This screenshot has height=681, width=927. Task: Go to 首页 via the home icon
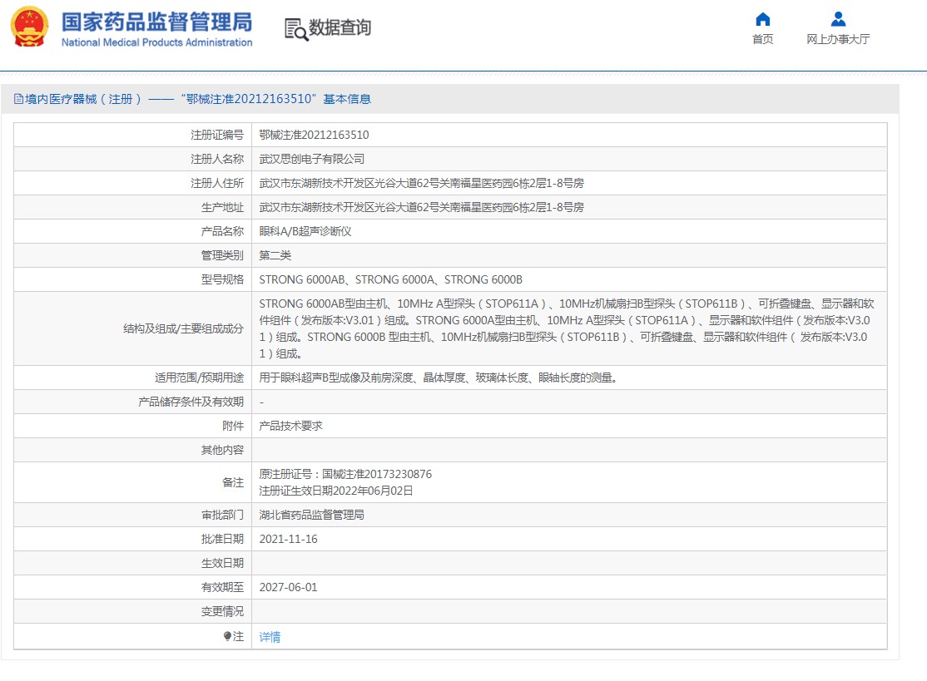tap(762, 19)
